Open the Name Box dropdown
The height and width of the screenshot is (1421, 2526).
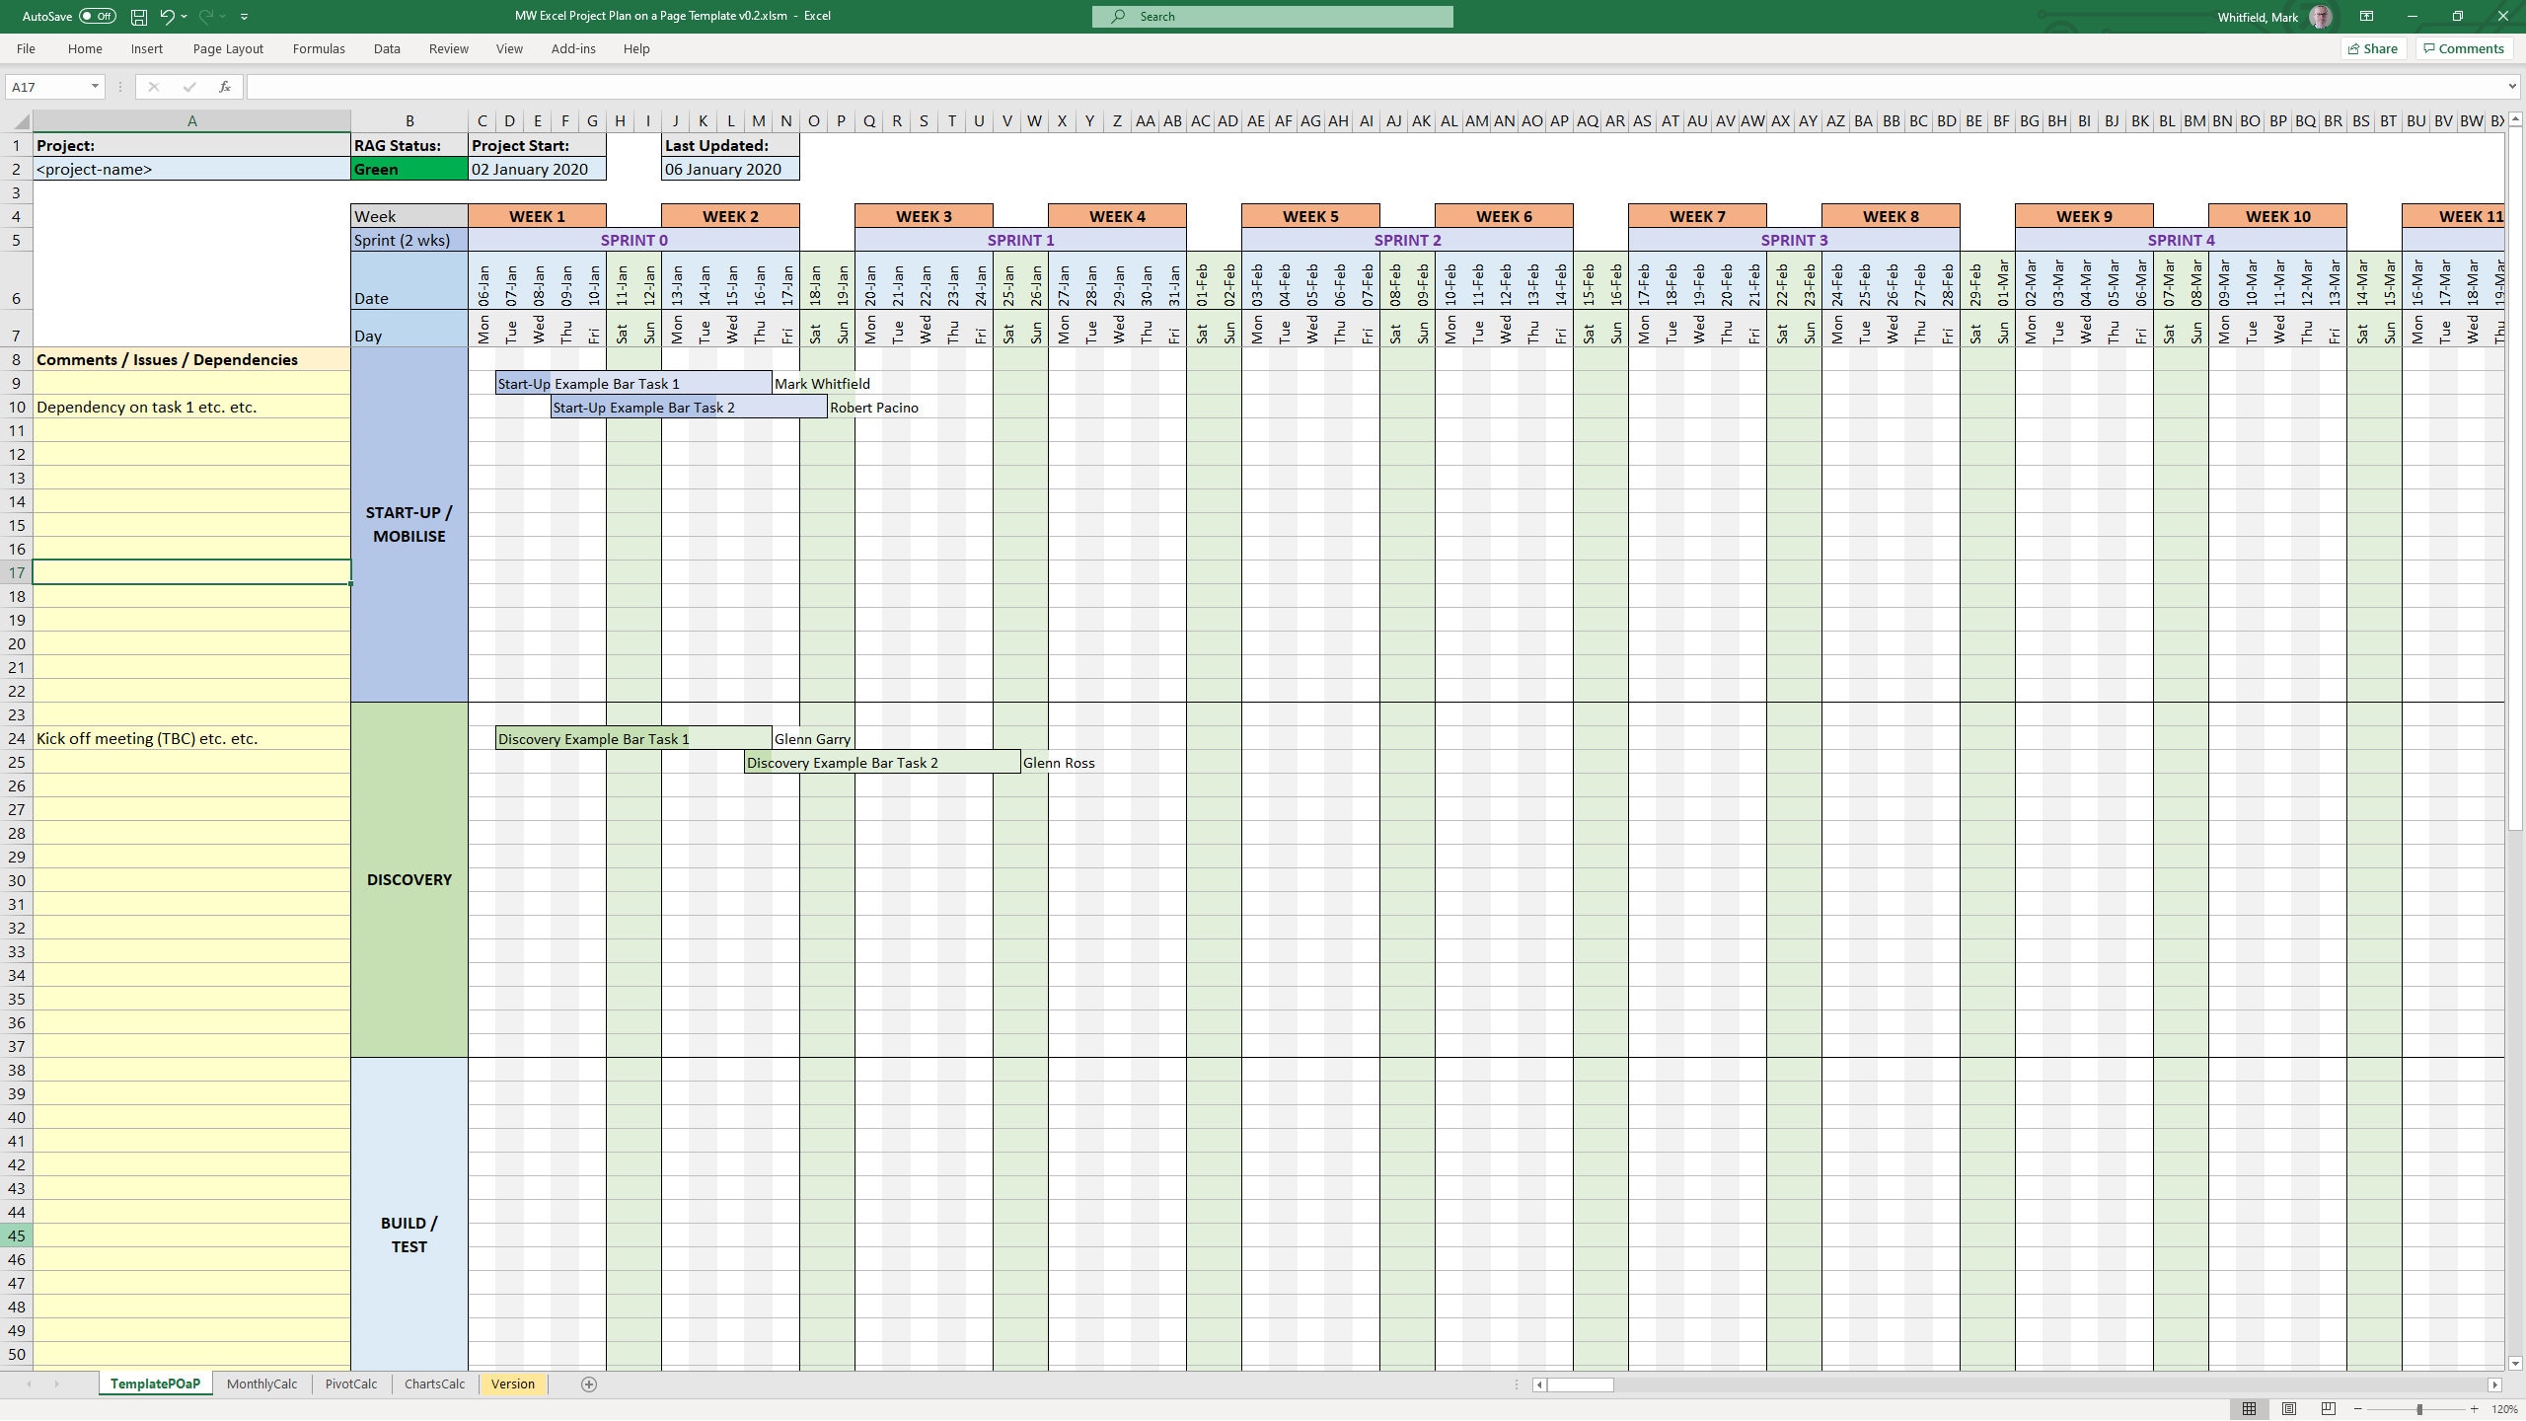pyautogui.click(x=96, y=87)
